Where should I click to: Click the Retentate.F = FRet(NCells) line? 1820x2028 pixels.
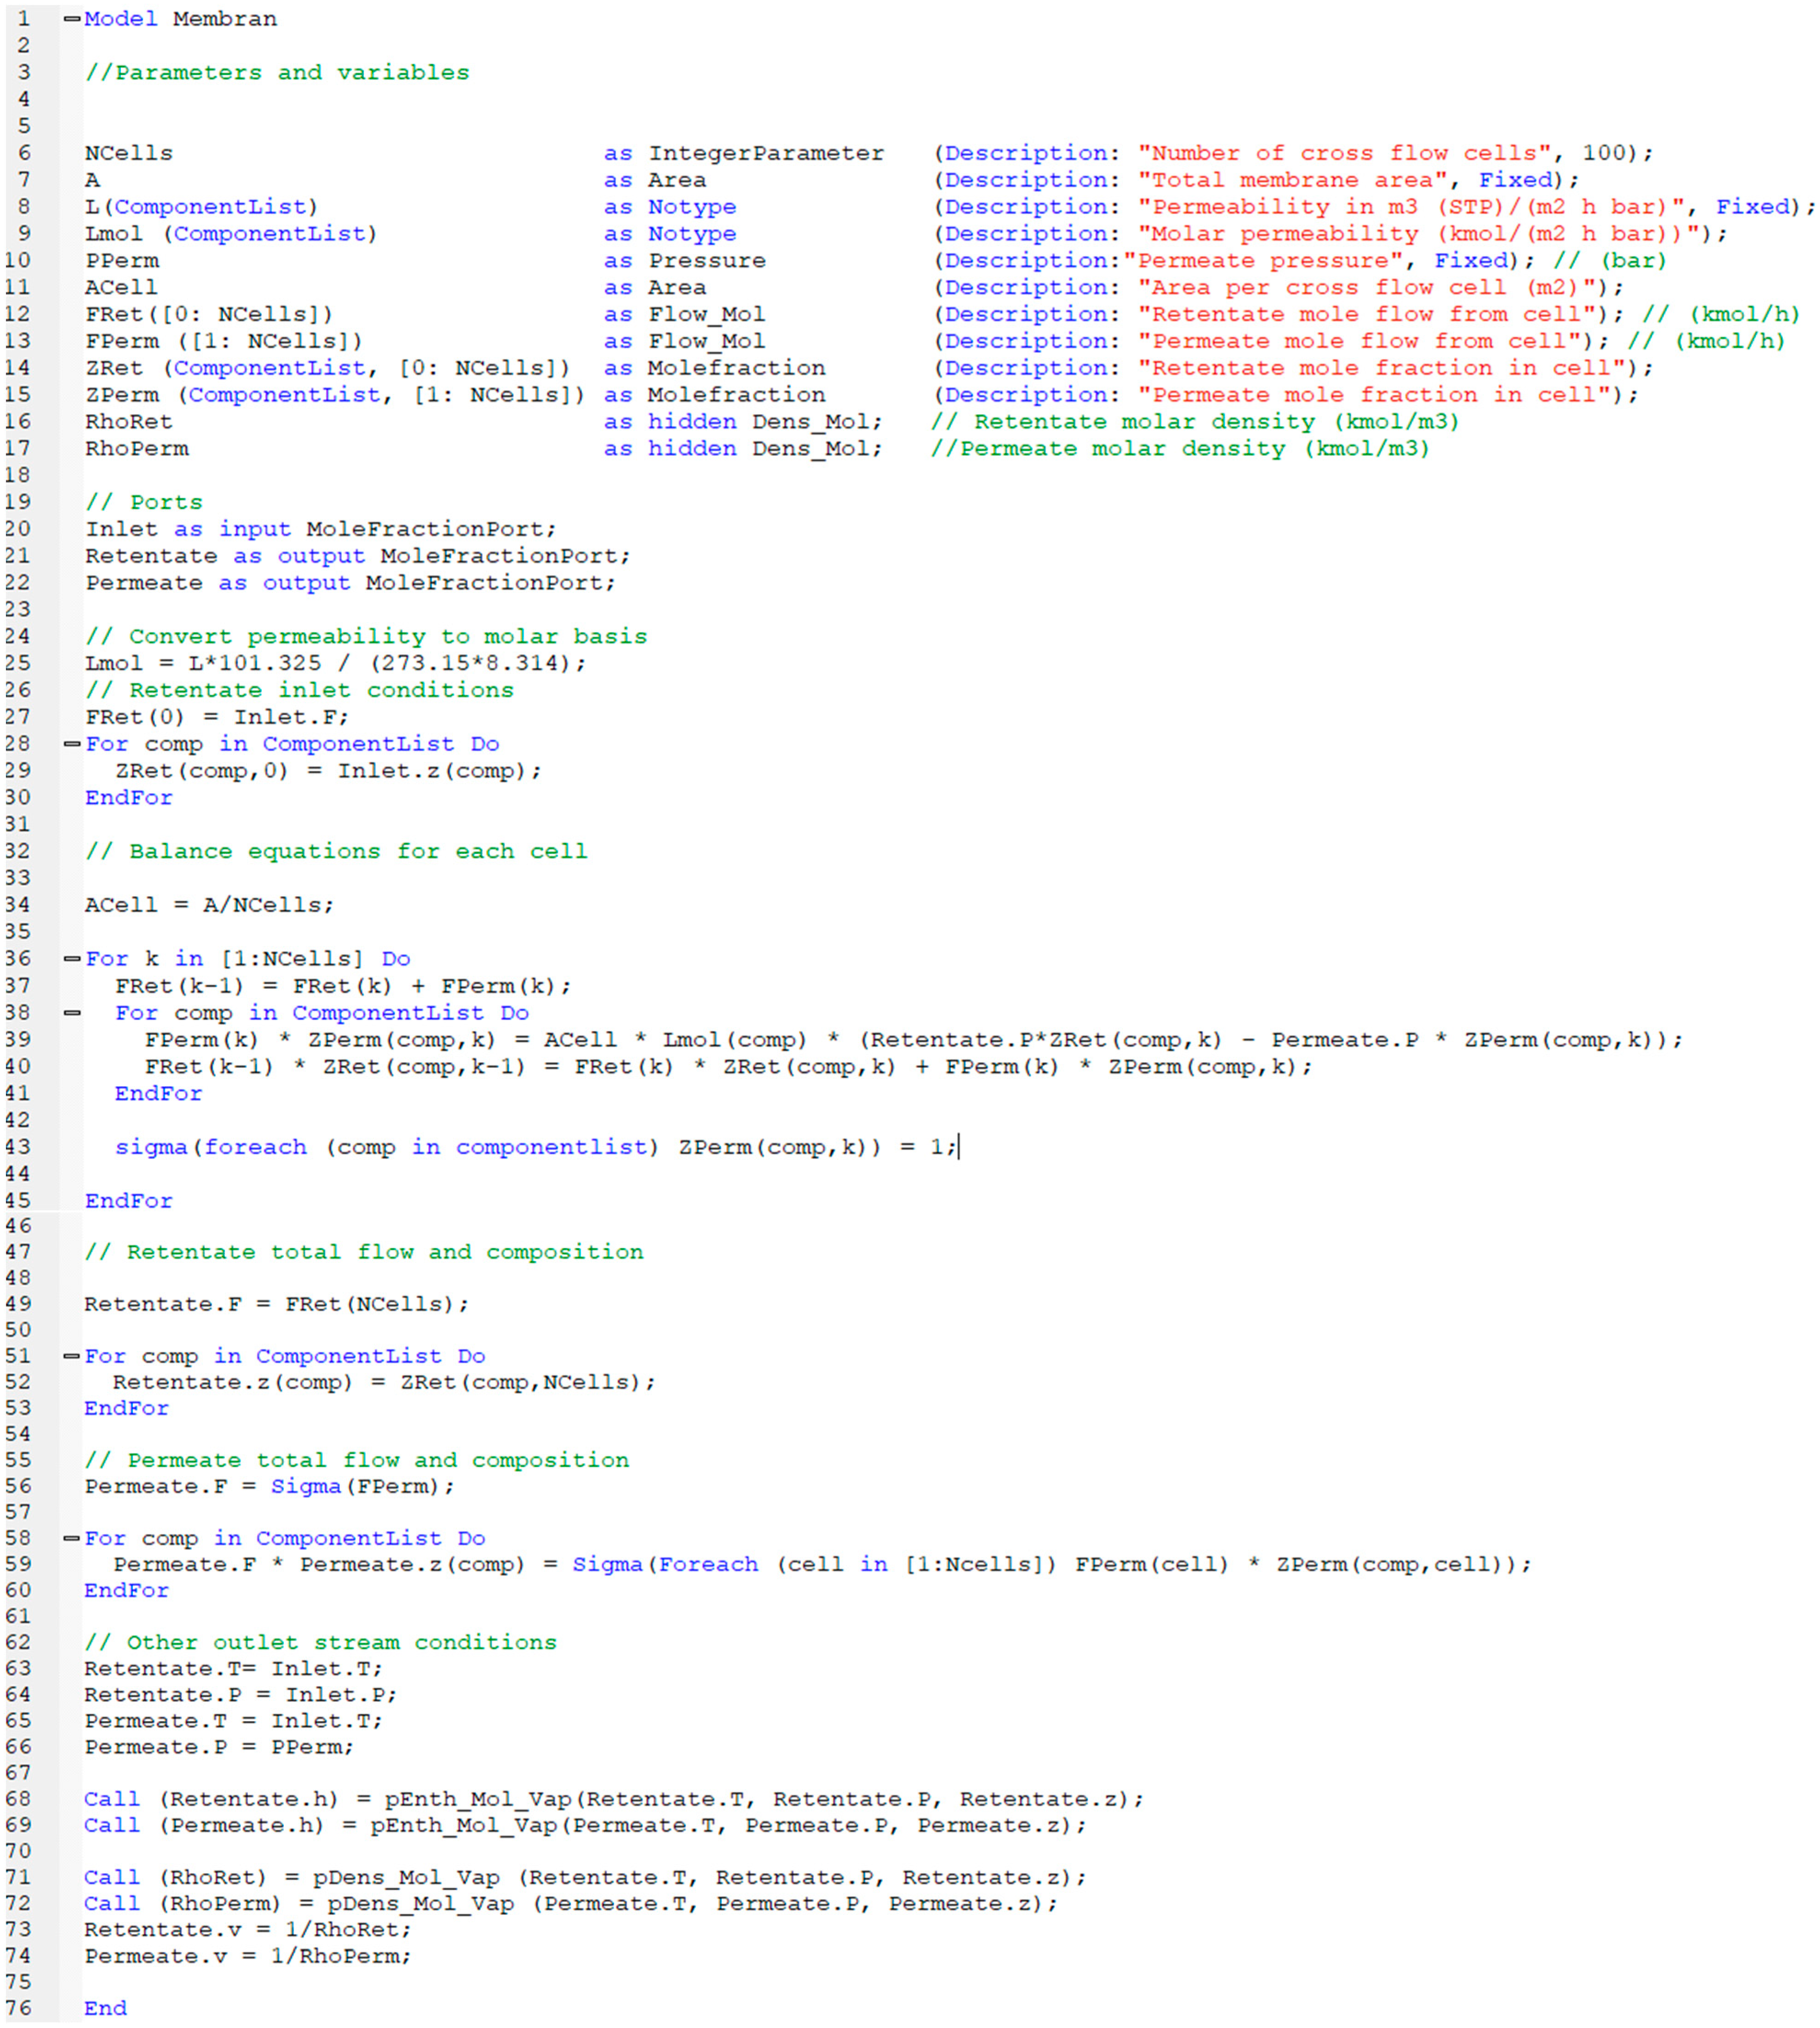276,1304
